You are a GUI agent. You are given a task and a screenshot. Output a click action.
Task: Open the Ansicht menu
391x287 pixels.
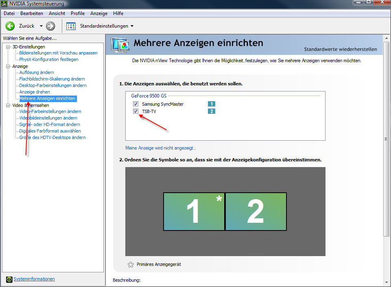(57, 13)
